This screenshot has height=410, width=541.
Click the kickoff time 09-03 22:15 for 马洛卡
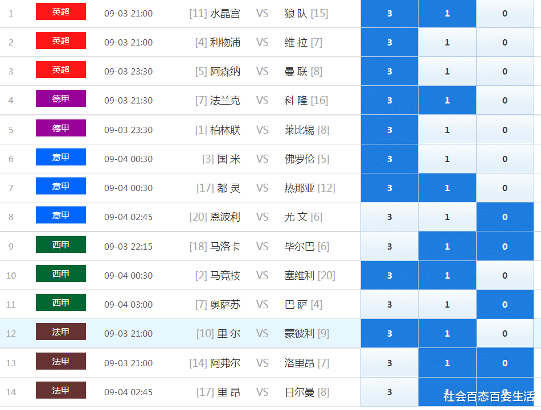click(128, 246)
